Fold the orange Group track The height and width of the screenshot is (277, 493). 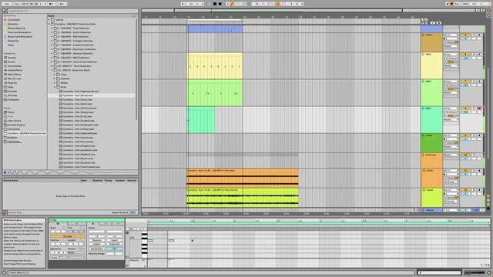(423, 155)
